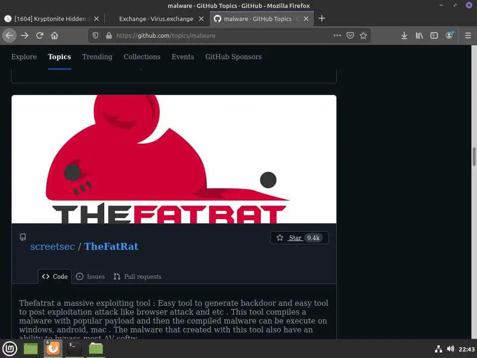Go back with the browser back arrow
477x358 pixels.
tap(9, 35)
